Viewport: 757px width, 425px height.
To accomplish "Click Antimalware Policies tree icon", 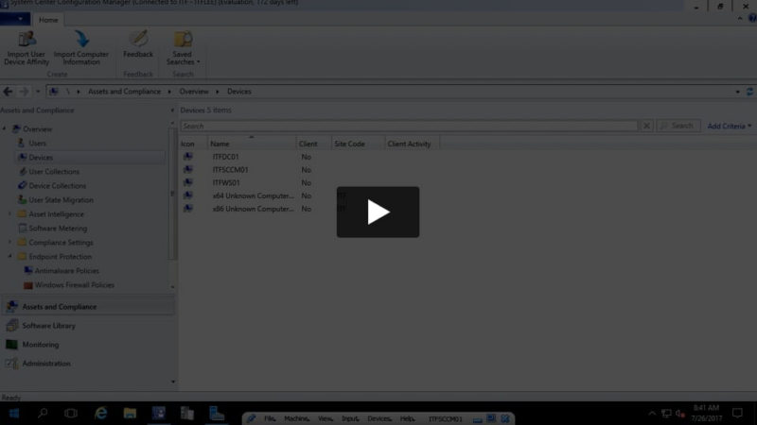I will [27, 271].
